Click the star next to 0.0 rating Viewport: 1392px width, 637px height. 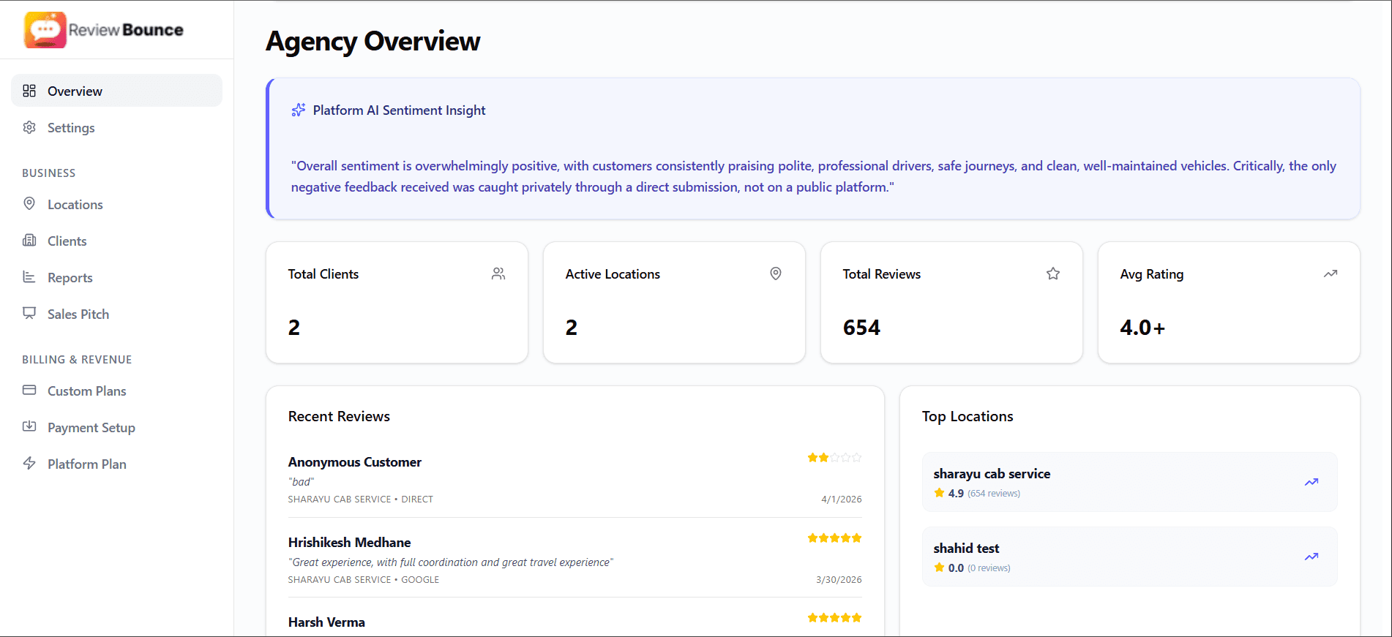pyautogui.click(x=939, y=568)
